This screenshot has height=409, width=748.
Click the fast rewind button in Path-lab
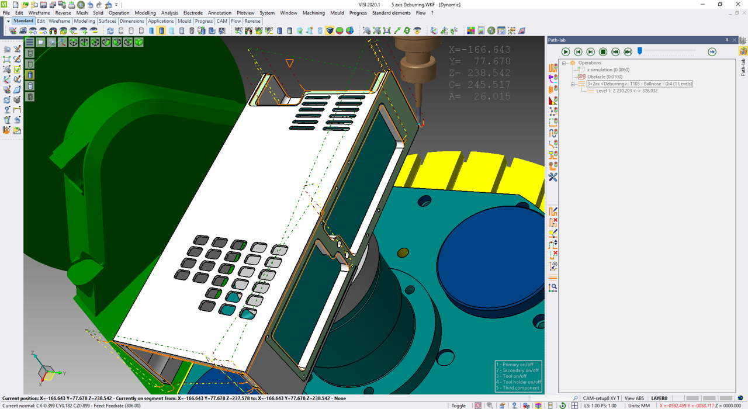point(615,52)
